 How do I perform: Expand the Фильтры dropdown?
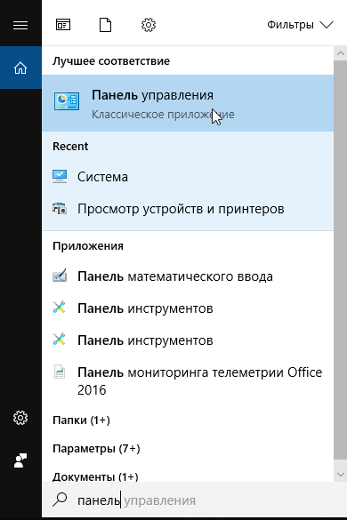point(300,25)
